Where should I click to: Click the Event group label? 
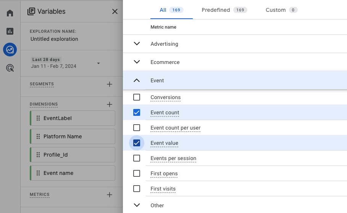point(157,81)
